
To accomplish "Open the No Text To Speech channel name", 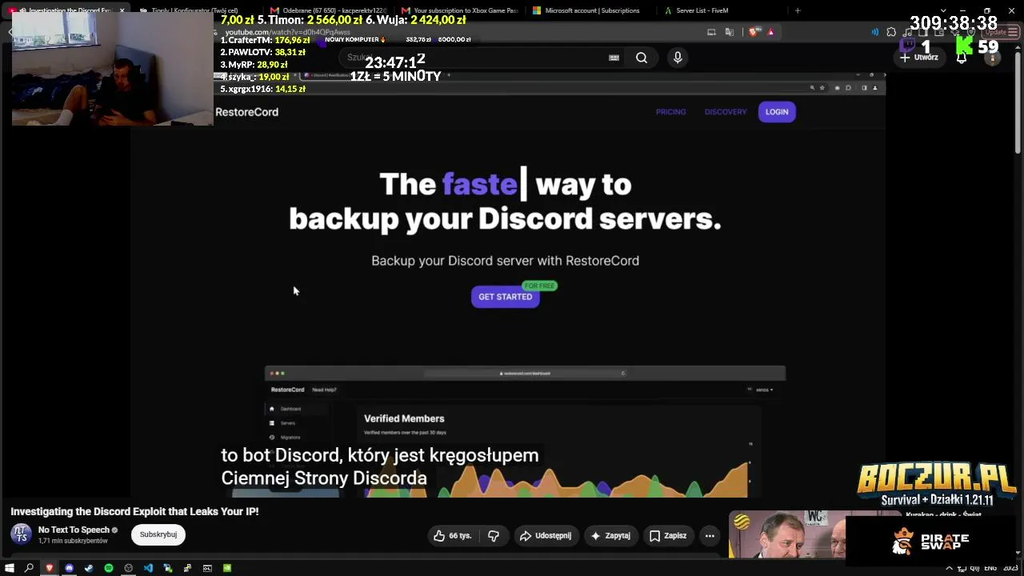I will click(x=74, y=530).
